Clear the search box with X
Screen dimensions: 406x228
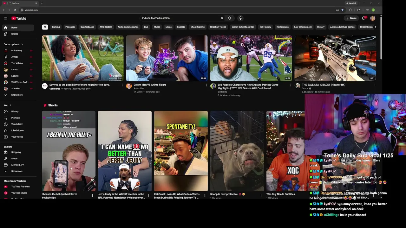click(x=222, y=18)
